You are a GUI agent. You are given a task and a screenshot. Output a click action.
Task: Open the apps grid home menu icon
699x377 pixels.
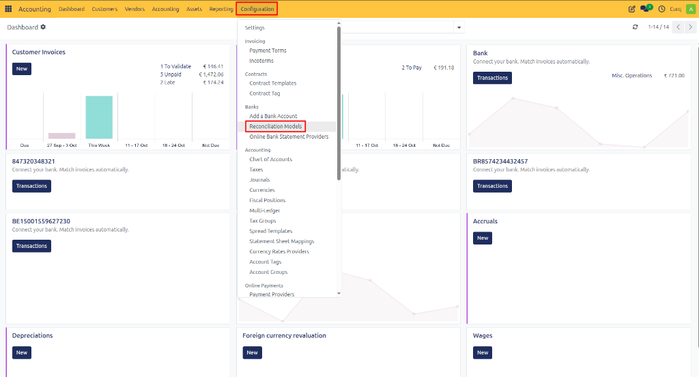pyautogui.click(x=8, y=9)
